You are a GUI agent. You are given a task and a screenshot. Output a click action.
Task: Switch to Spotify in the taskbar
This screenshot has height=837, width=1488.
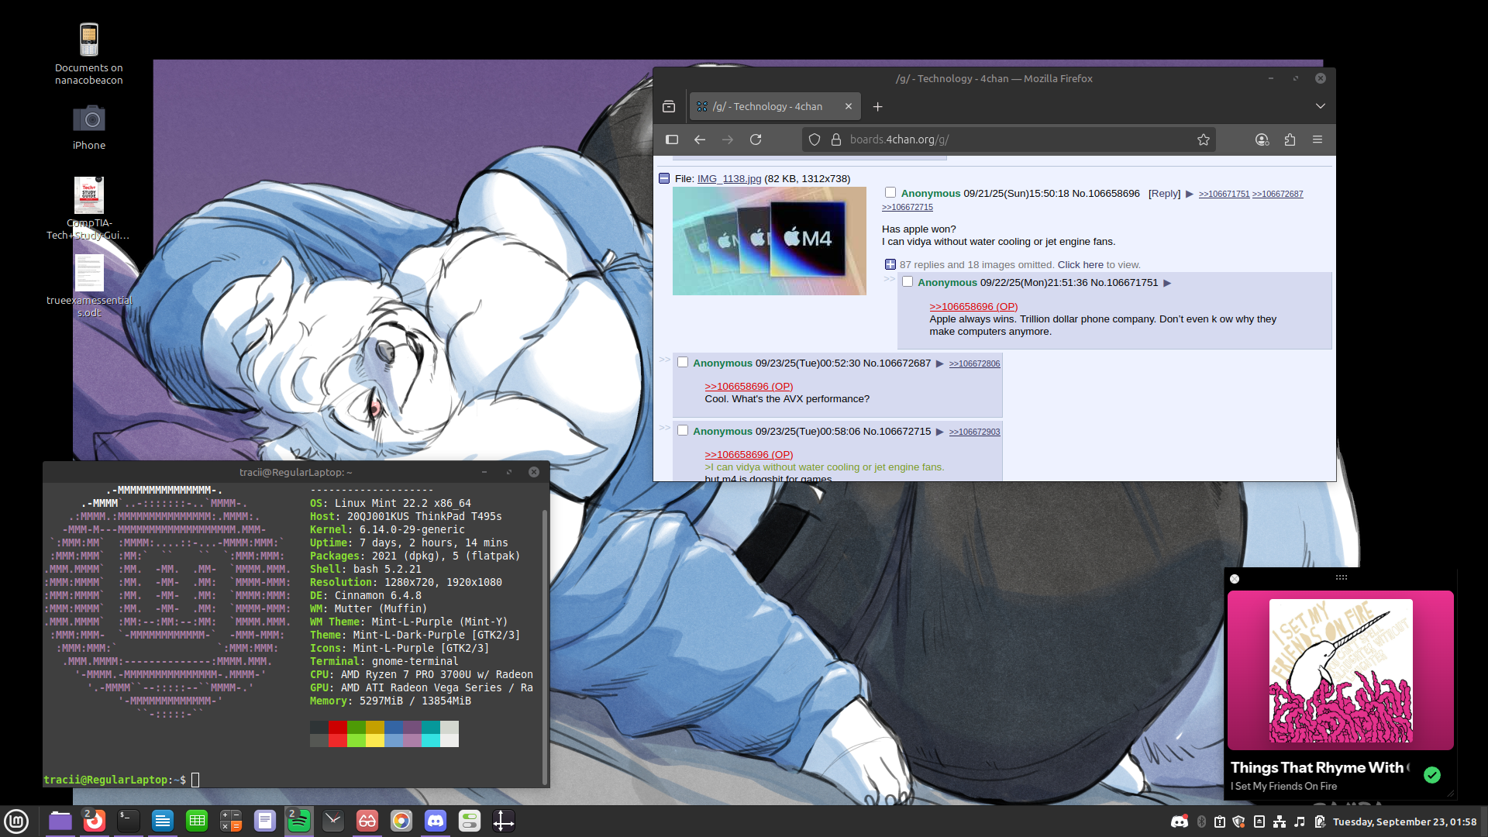pyautogui.click(x=298, y=821)
